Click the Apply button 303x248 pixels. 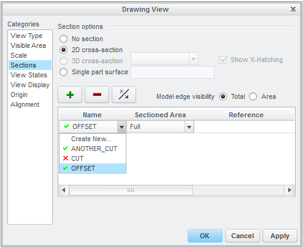click(280, 236)
